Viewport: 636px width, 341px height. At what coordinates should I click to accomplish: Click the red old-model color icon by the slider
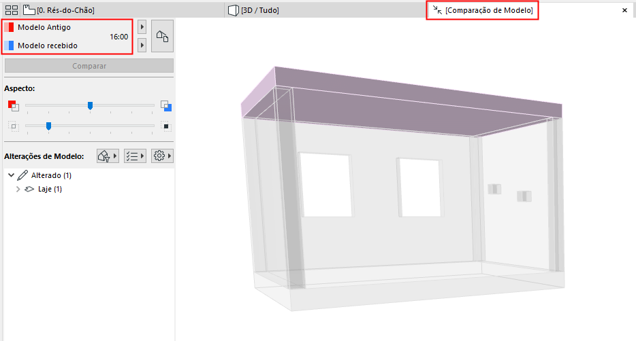pyautogui.click(x=13, y=106)
